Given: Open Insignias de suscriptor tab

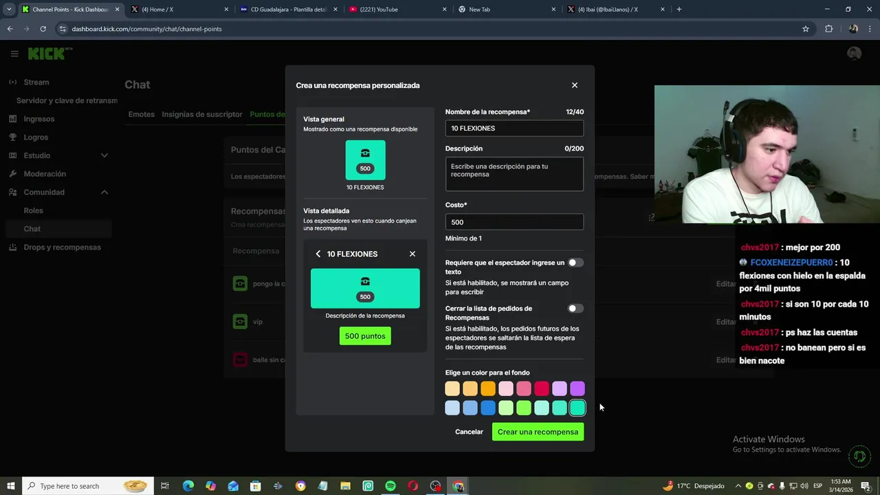Looking at the screenshot, I should (202, 114).
